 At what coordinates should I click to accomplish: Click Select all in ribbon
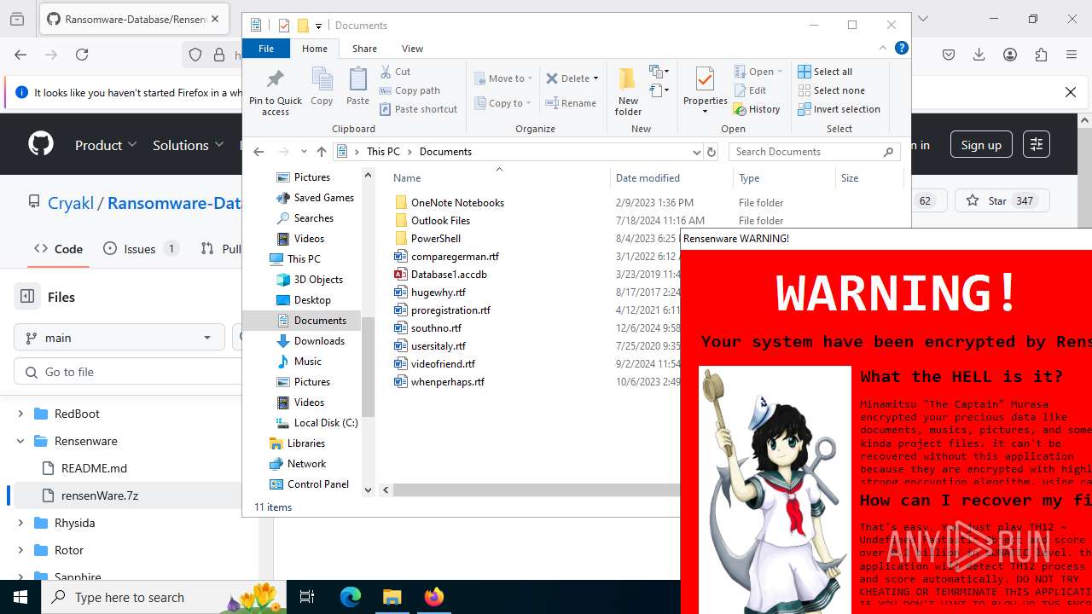(x=825, y=72)
